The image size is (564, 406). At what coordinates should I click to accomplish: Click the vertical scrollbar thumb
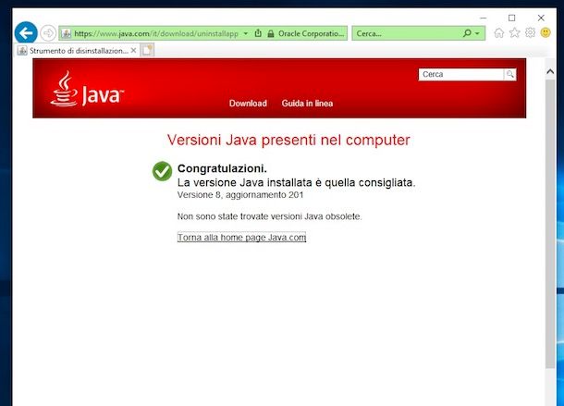(550, 224)
